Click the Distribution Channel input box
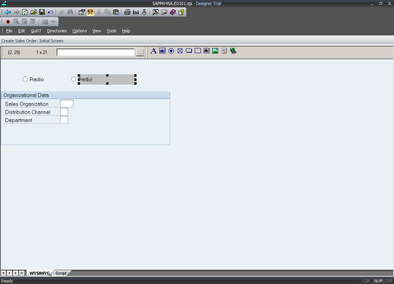394x284 pixels. click(64, 112)
